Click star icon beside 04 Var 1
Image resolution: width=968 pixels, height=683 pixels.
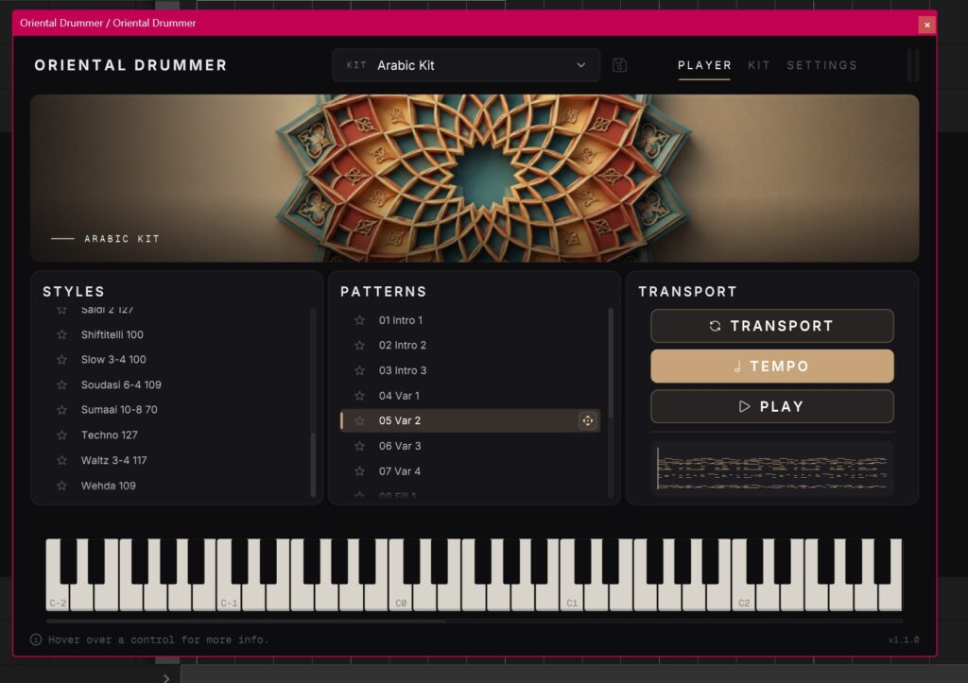(359, 396)
